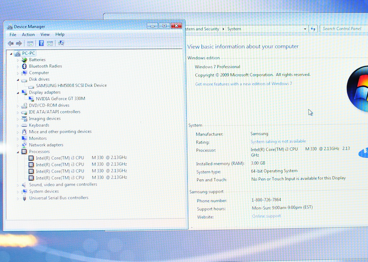This screenshot has width=368, height=262.
Task: Click 'Mon-Sun: 9:00am-9:00pm (EST)' support hours
Action: [x=282, y=208]
